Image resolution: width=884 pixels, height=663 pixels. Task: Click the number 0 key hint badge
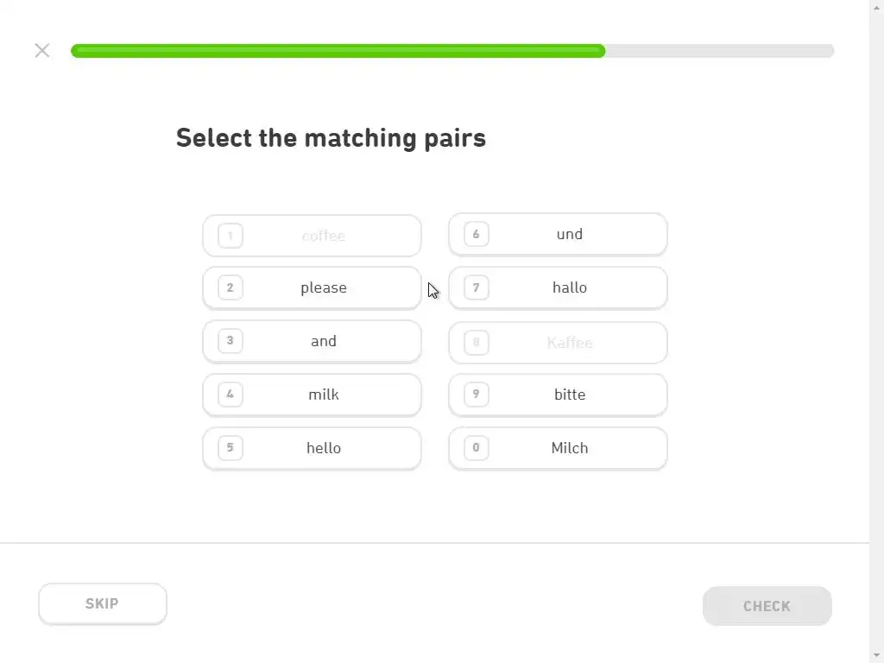pos(476,448)
